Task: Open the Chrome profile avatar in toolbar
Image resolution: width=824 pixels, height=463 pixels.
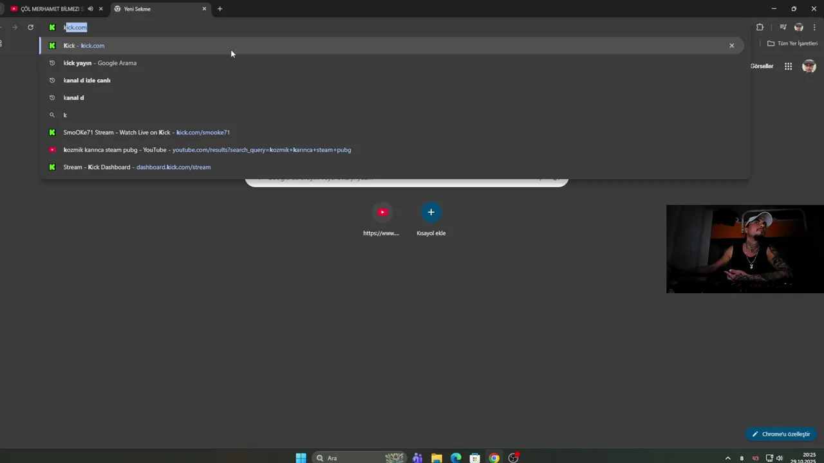Action: (799, 27)
